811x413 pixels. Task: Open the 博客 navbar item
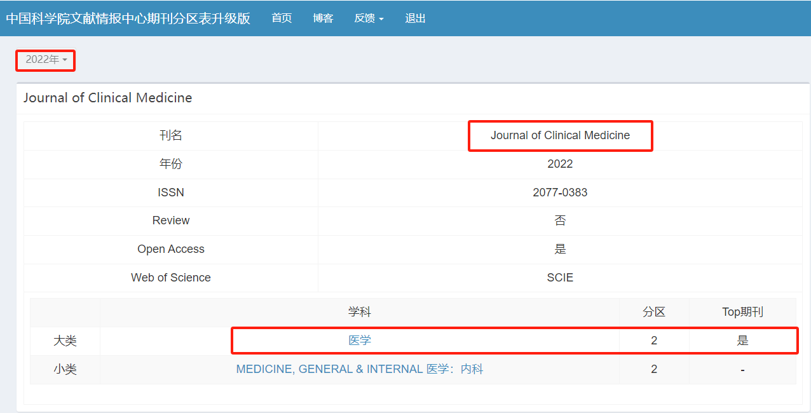coord(323,18)
